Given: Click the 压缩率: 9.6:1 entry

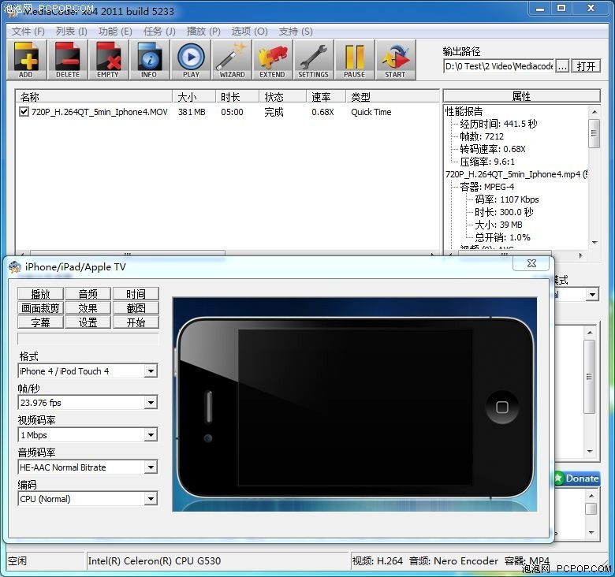Looking at the screenshot, I should (487, 162).
